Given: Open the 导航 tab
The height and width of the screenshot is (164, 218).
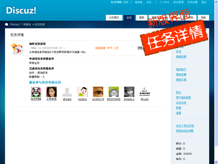Looking at the screenshot, I should [203, 17].
